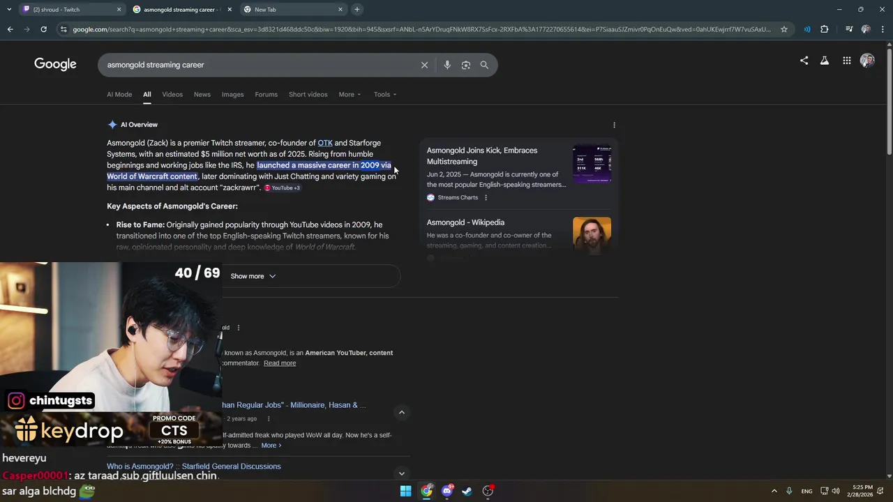
Task: Go back with the browser back arrow
Action: click(x=10, y=29)
